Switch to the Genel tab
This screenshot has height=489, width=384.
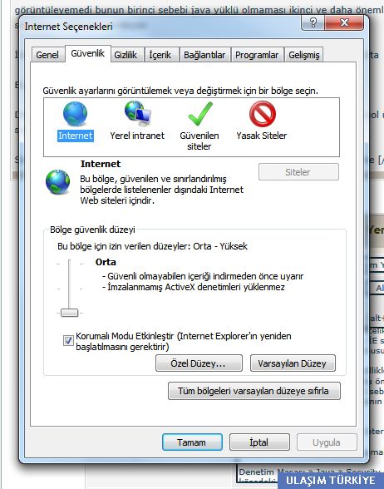click(47, 55)
